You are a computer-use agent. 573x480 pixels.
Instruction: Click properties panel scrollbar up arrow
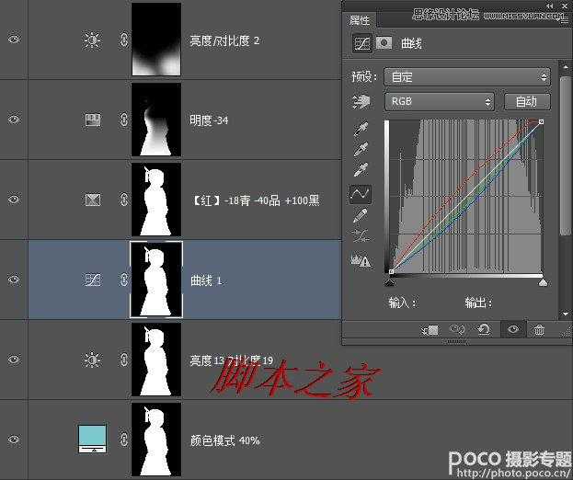(x=566, y=67)
